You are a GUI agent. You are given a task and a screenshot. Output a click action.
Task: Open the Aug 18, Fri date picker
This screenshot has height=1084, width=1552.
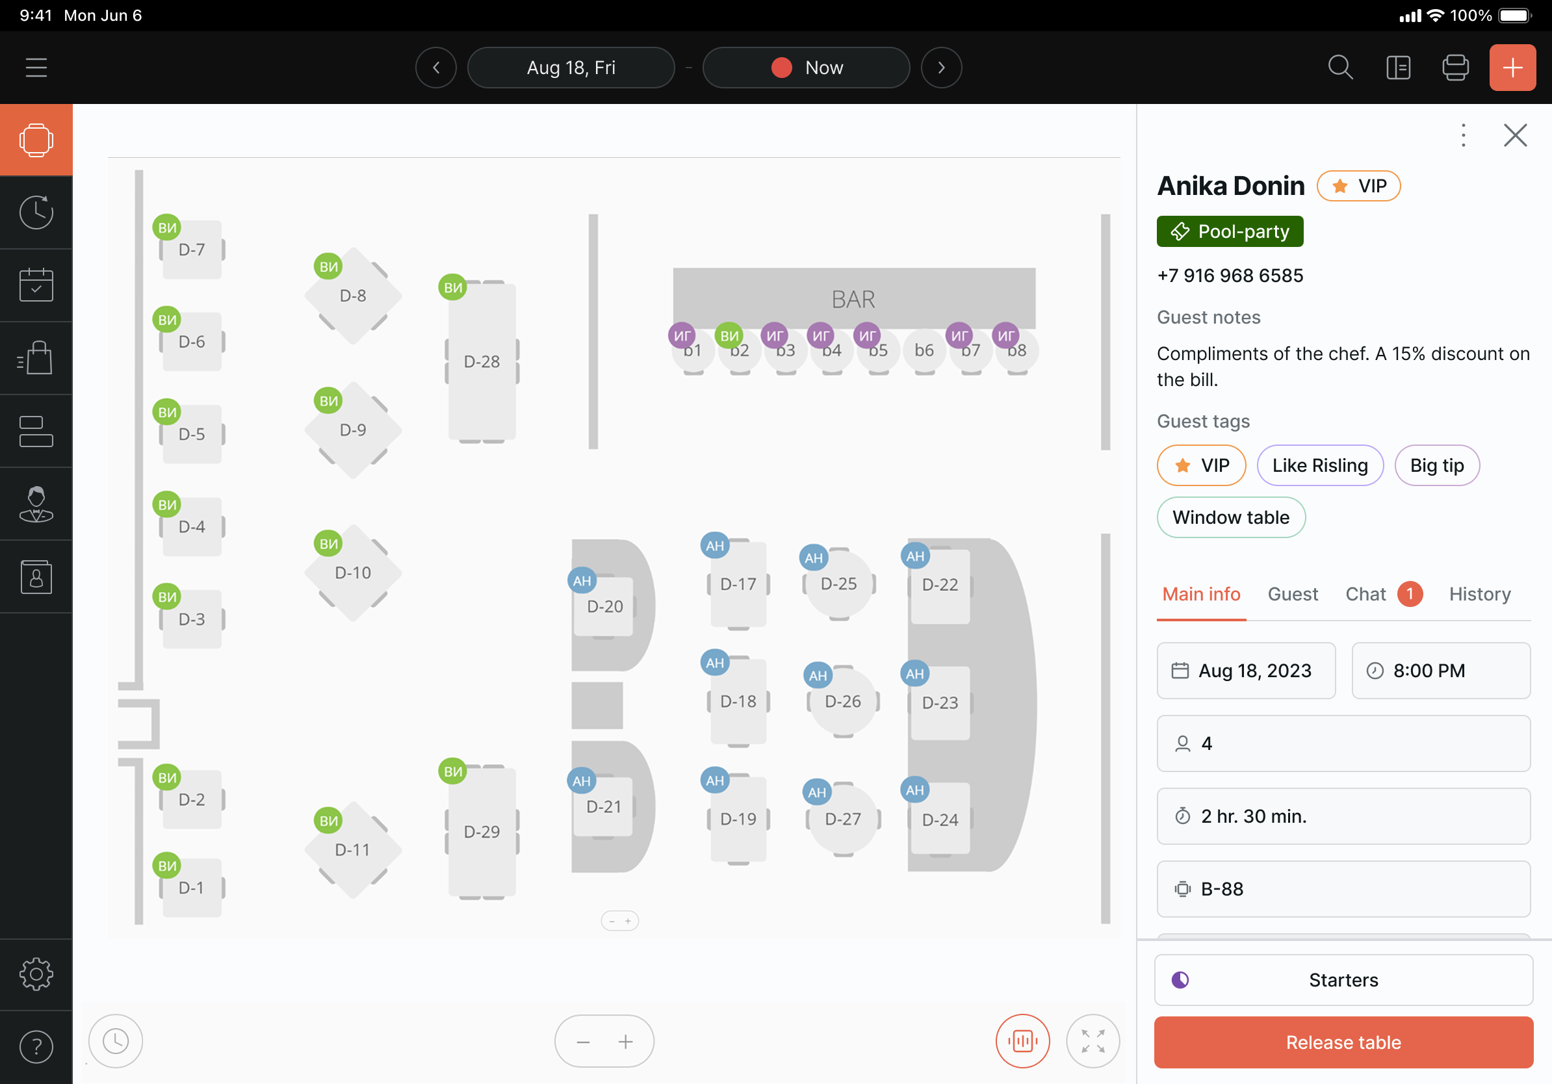pos(571,68)
